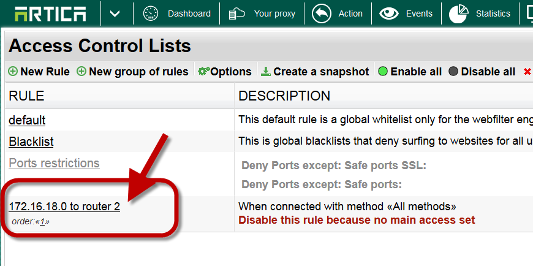
Task: Open the default rule link
Action: [x=27, y=120]
